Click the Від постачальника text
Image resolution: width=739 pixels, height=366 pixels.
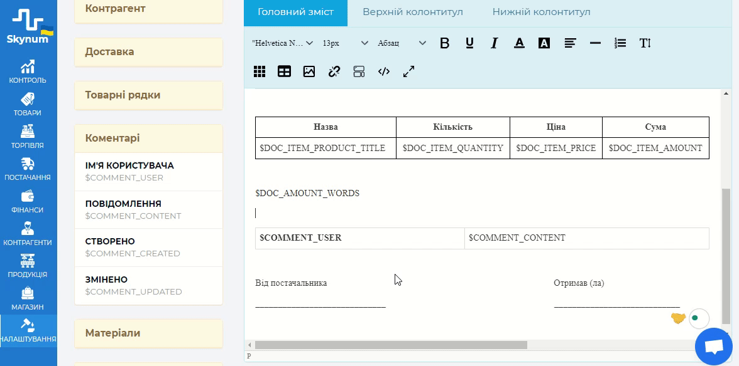[292, 283]
